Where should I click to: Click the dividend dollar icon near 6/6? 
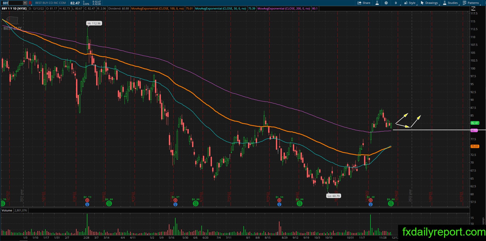pos(196,203)
